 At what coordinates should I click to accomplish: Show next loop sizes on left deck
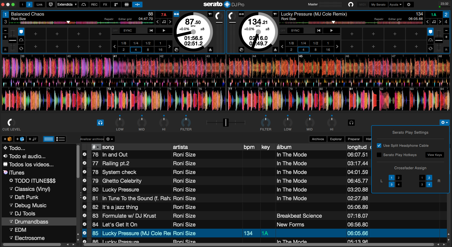point(169,47)
